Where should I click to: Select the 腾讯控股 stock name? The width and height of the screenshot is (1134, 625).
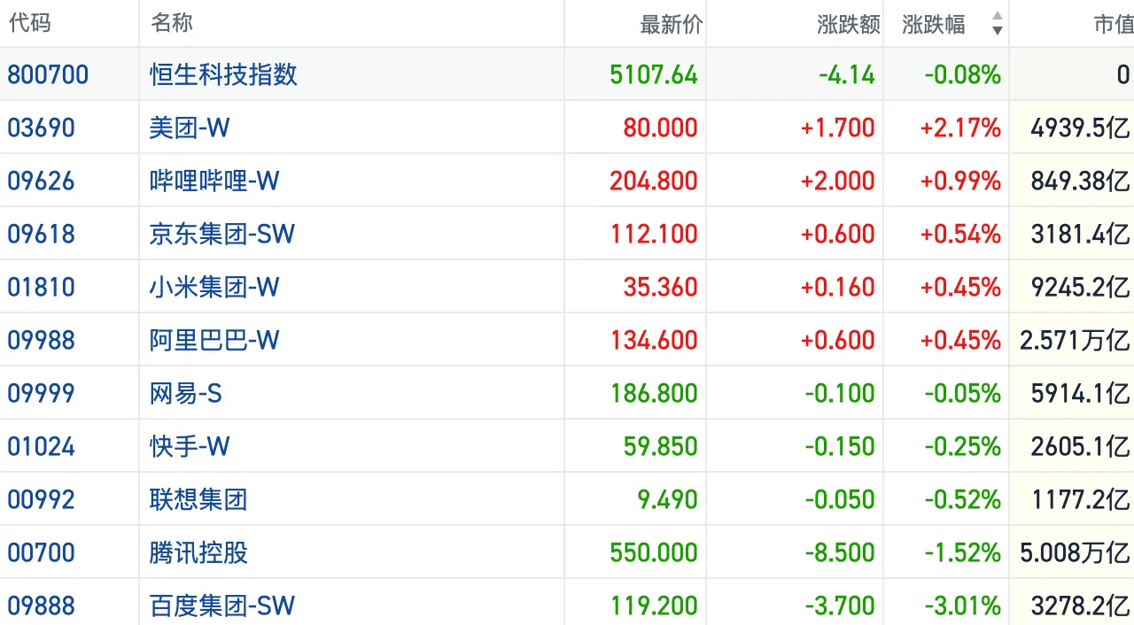pos(198,552)
